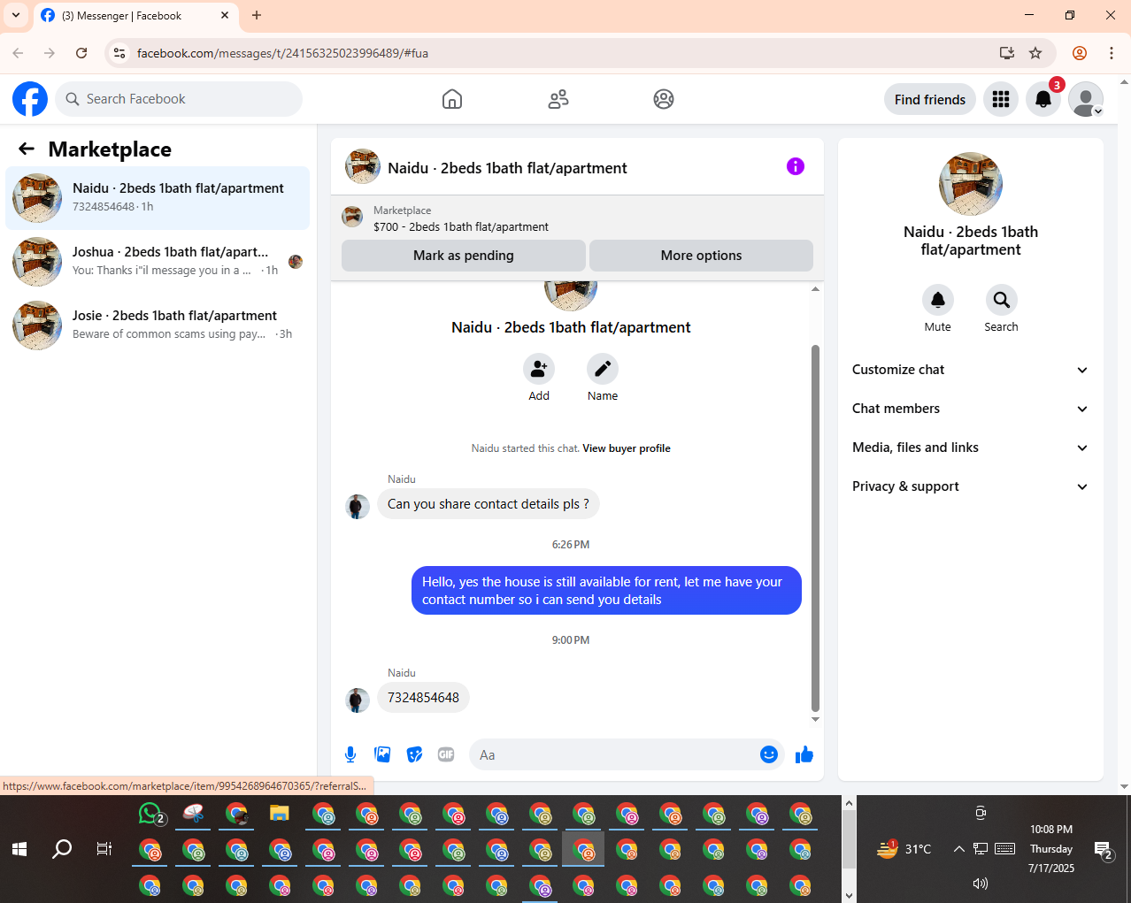Open the Windows Start menu
Screen dimensions: 1131x903
[19, 849]
